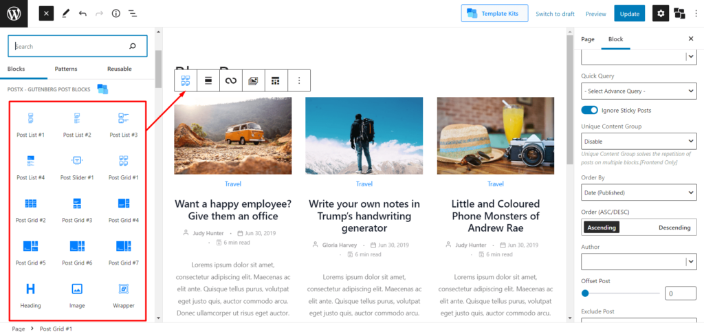Redo the last change

[99, 14]
